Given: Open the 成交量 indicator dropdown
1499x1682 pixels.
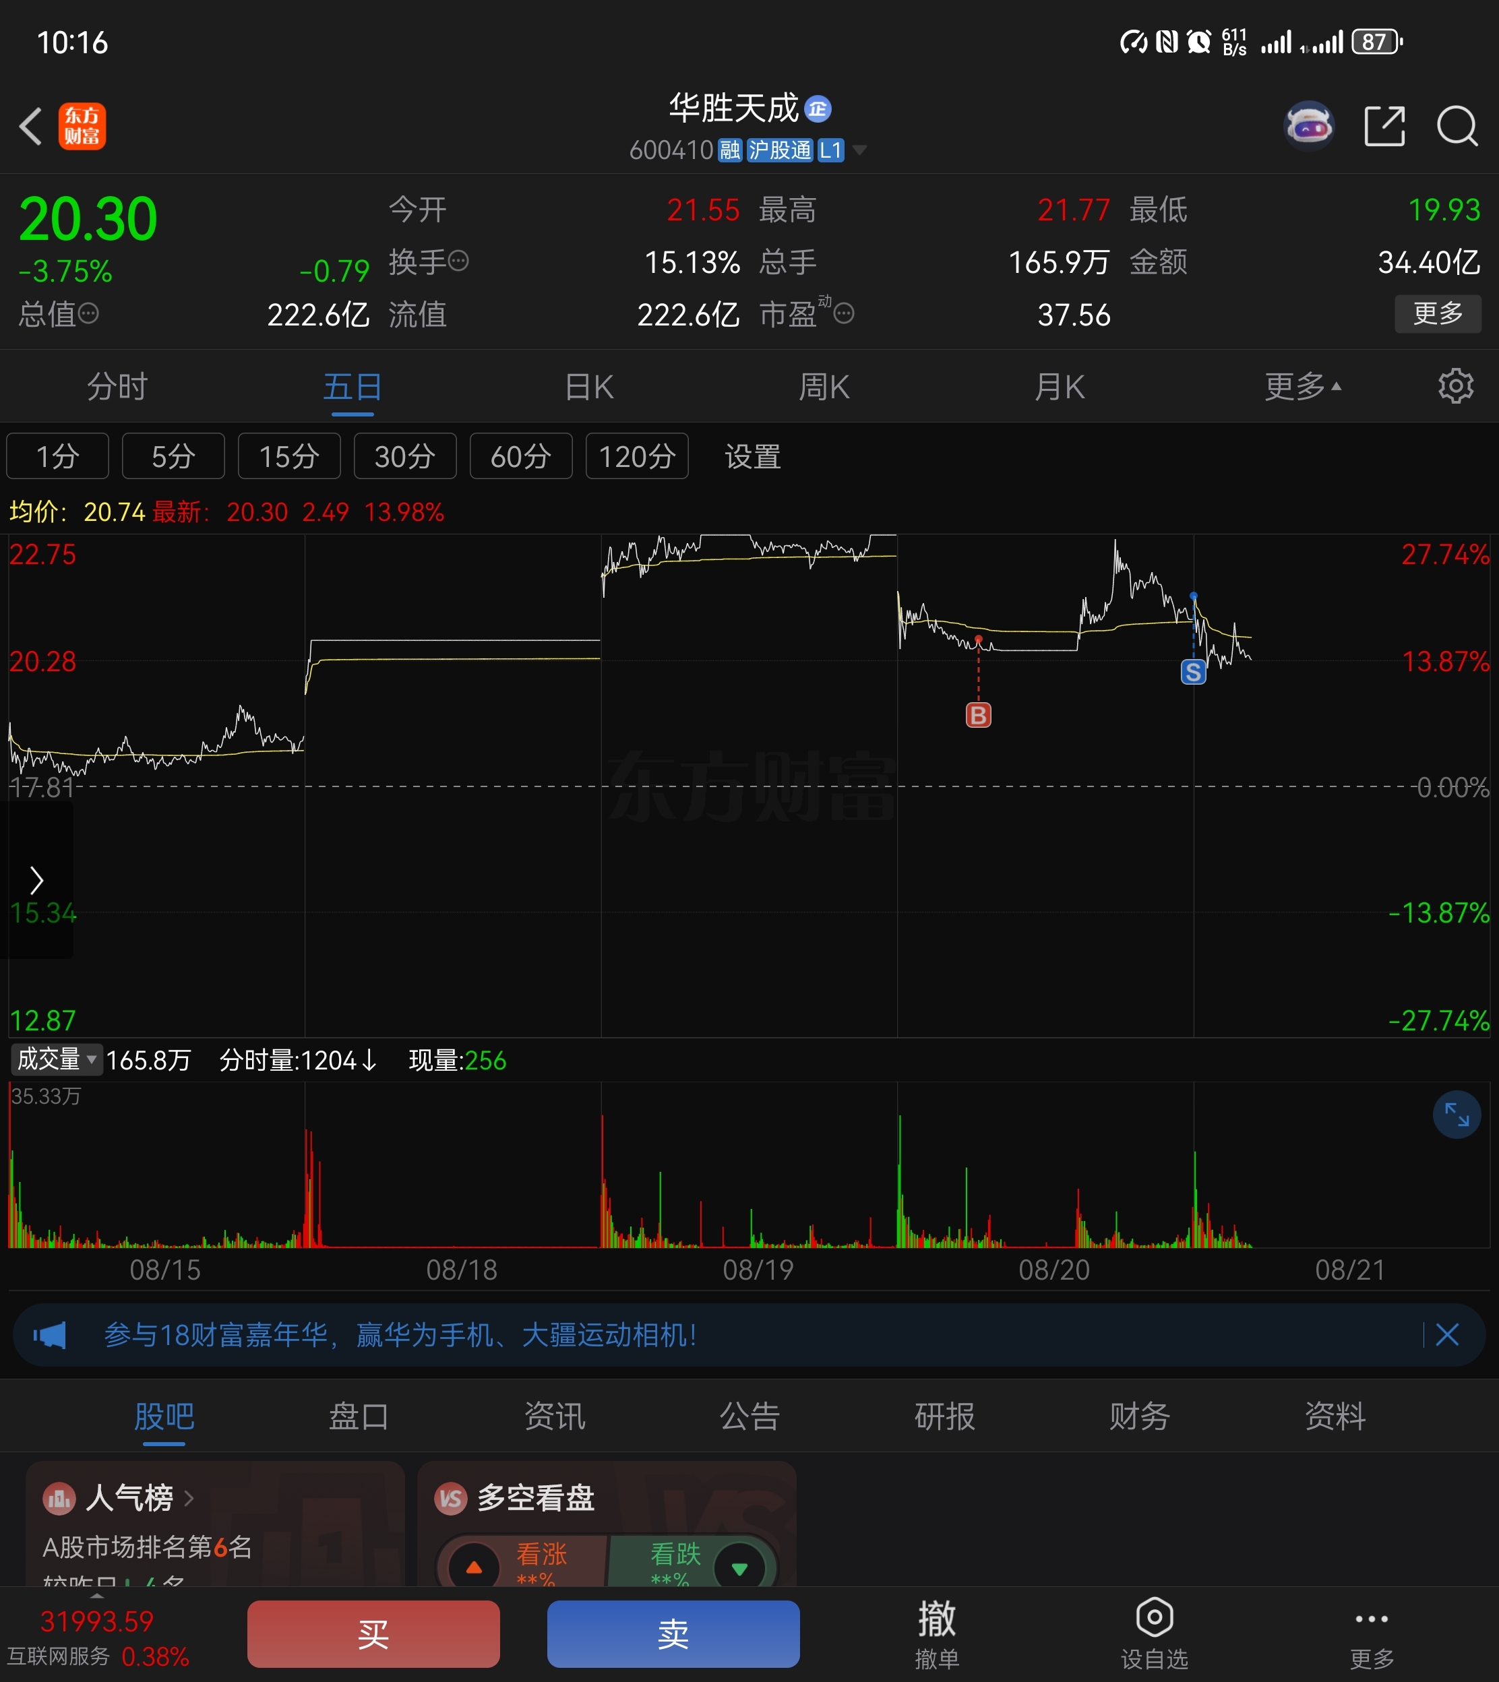Looking at the screenshot, I should pos(55,1059).
